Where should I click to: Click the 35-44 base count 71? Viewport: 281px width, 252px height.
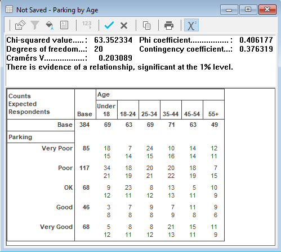[172, 125]
